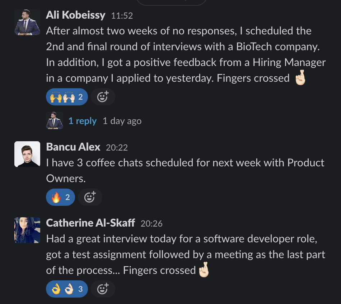The image size is (341, 304).
Task: Click the crossed fingers emoji in Ali's message
Action: 300,78
